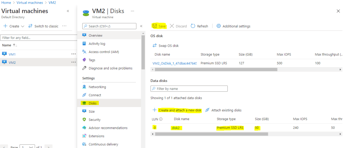
Task: Click the data disks table horizontal scrollbar
Action: point(211,134)
